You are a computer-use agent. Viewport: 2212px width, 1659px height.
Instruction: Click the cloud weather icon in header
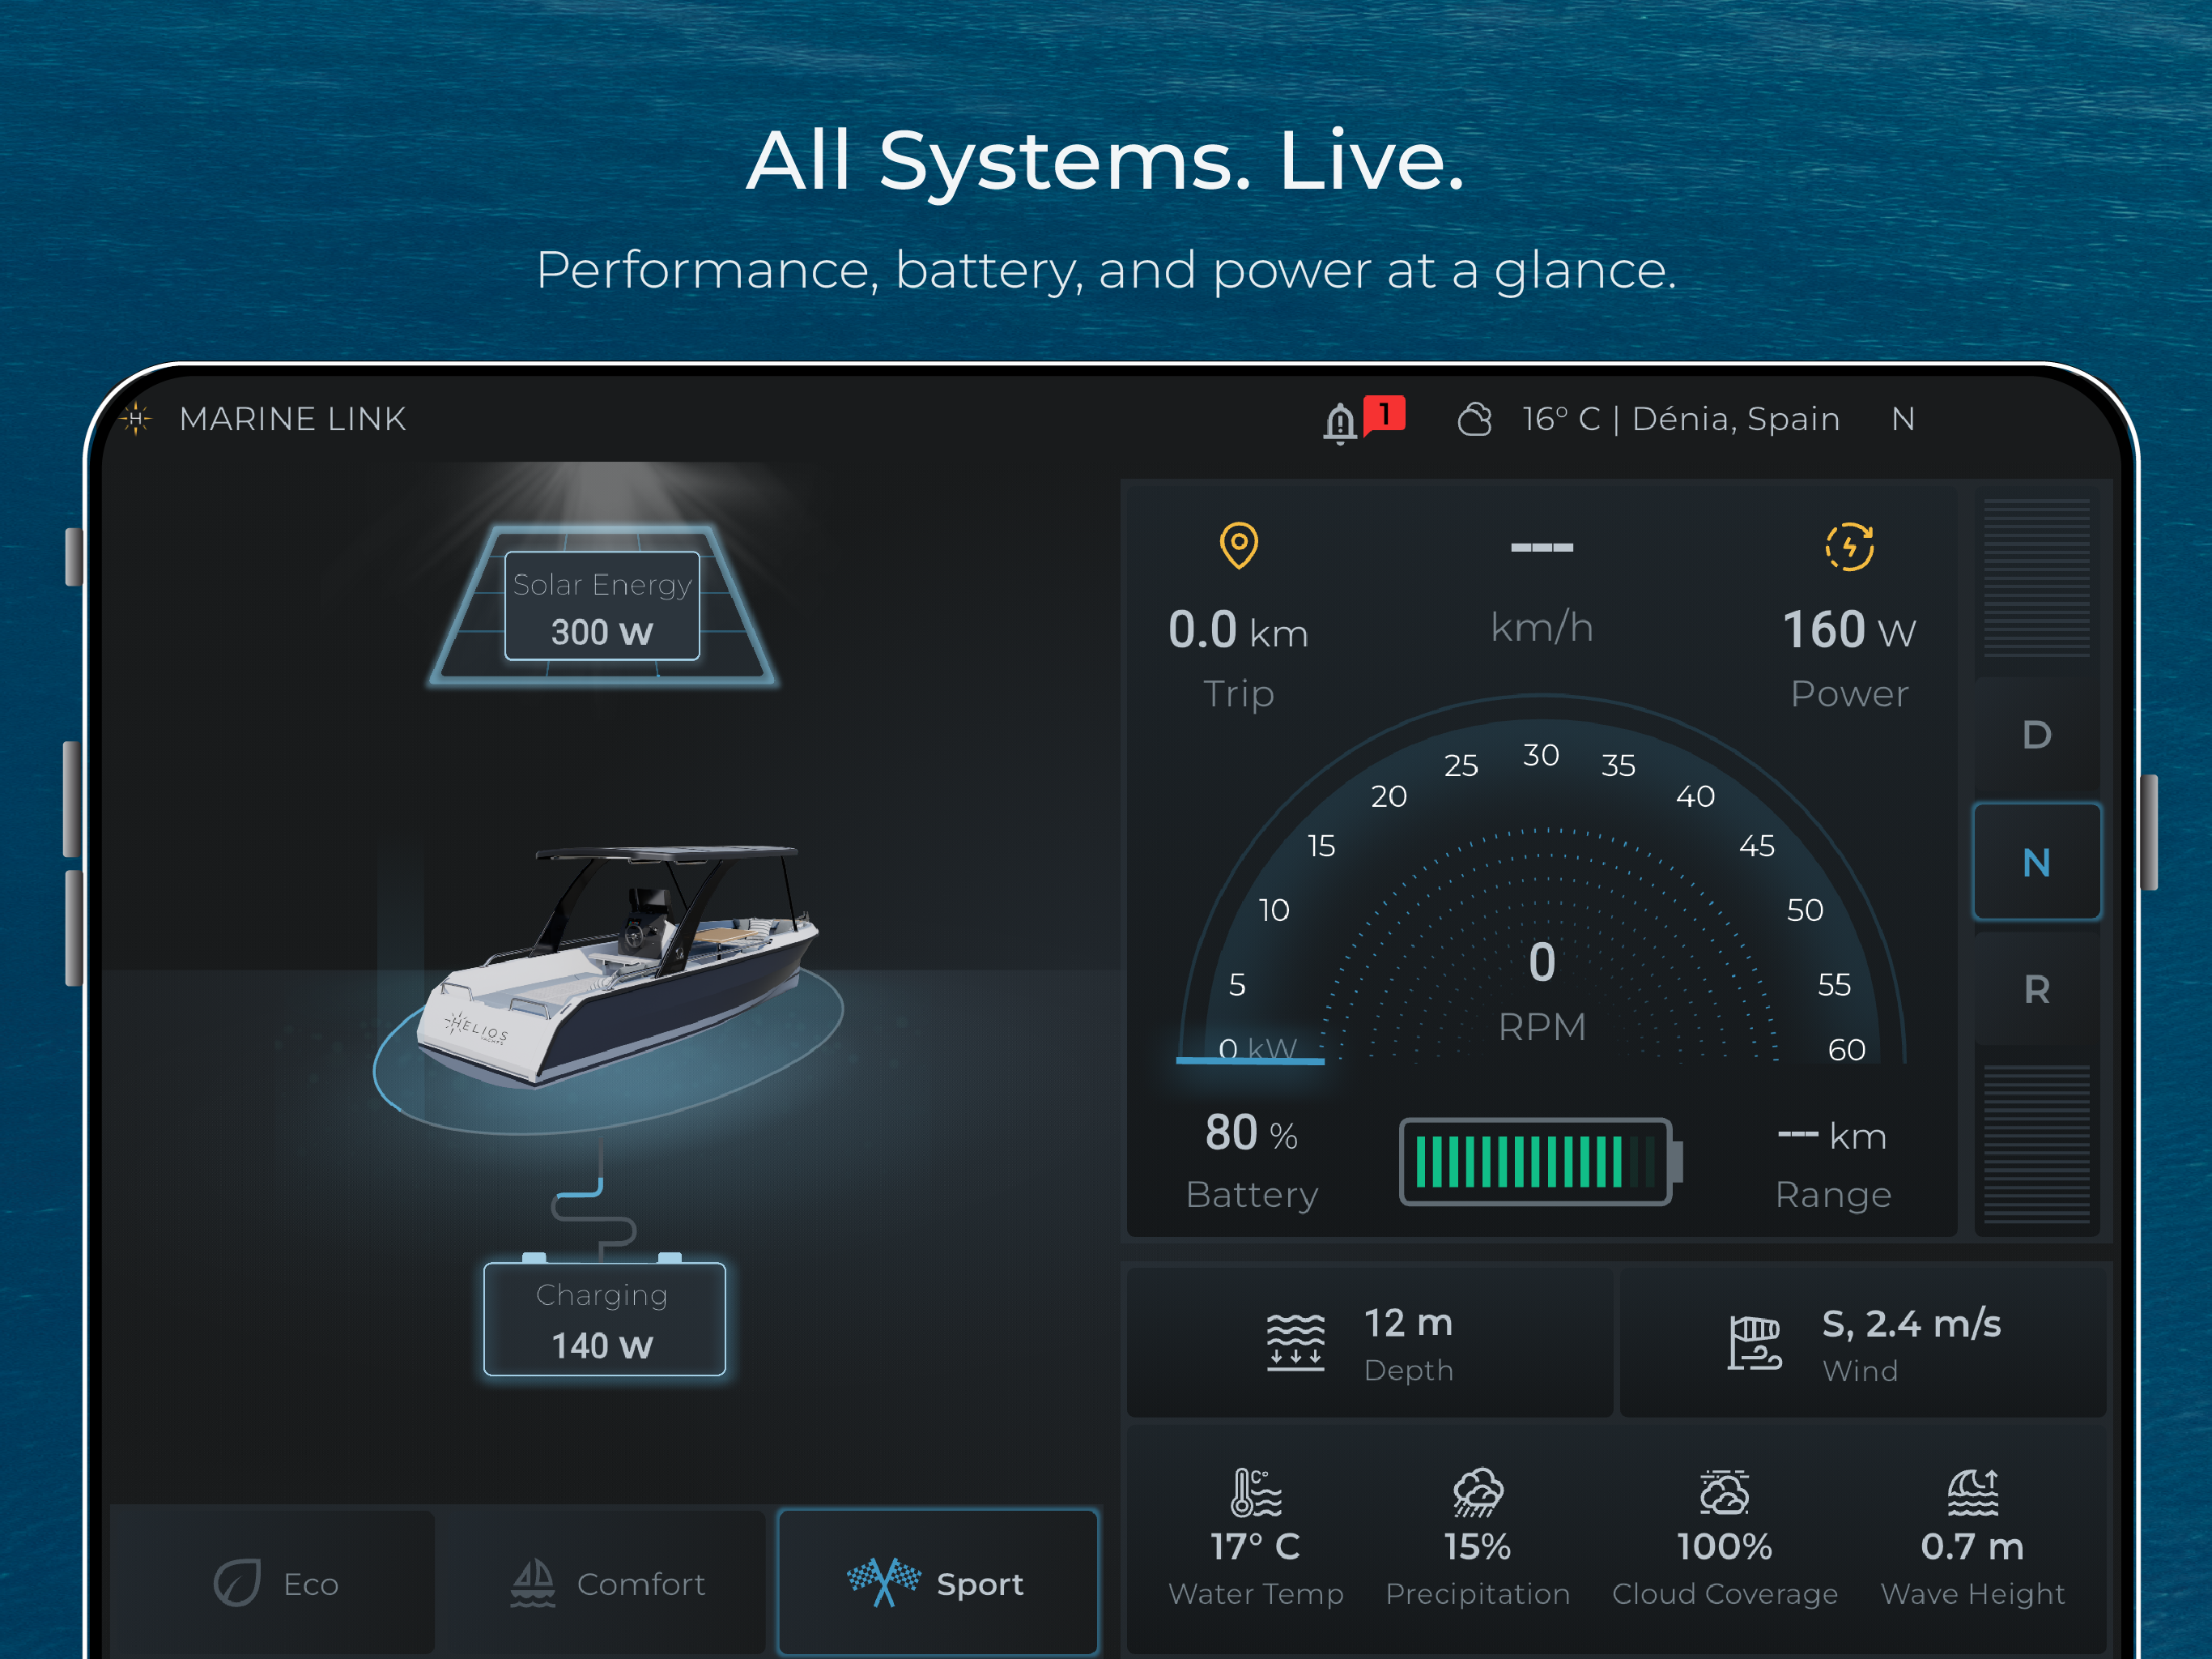[x=1474, y=420]
